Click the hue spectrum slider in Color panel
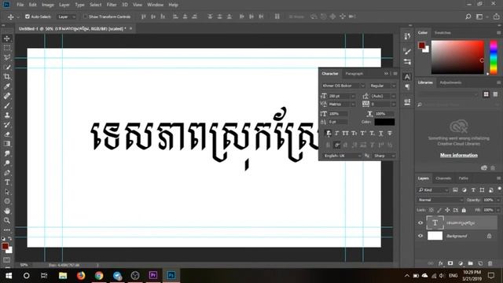The width and height of the screenshot is (503, 283). (494, 57)
